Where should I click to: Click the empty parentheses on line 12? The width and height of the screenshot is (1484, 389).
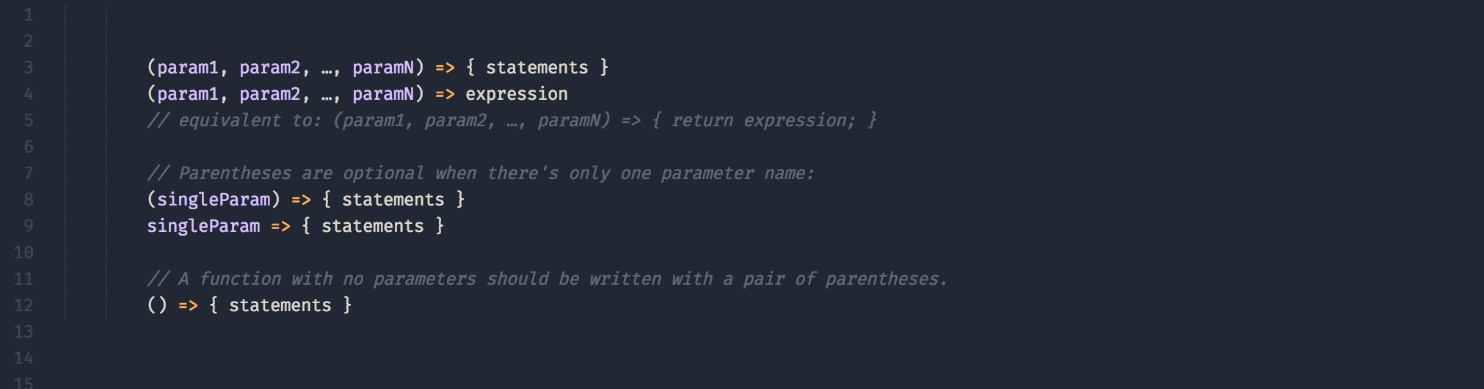tap(157, 305)
